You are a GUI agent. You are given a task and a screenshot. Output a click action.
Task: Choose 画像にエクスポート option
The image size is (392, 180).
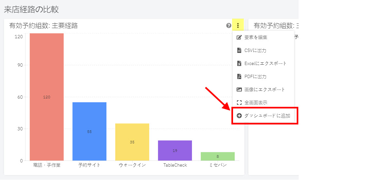263,90
